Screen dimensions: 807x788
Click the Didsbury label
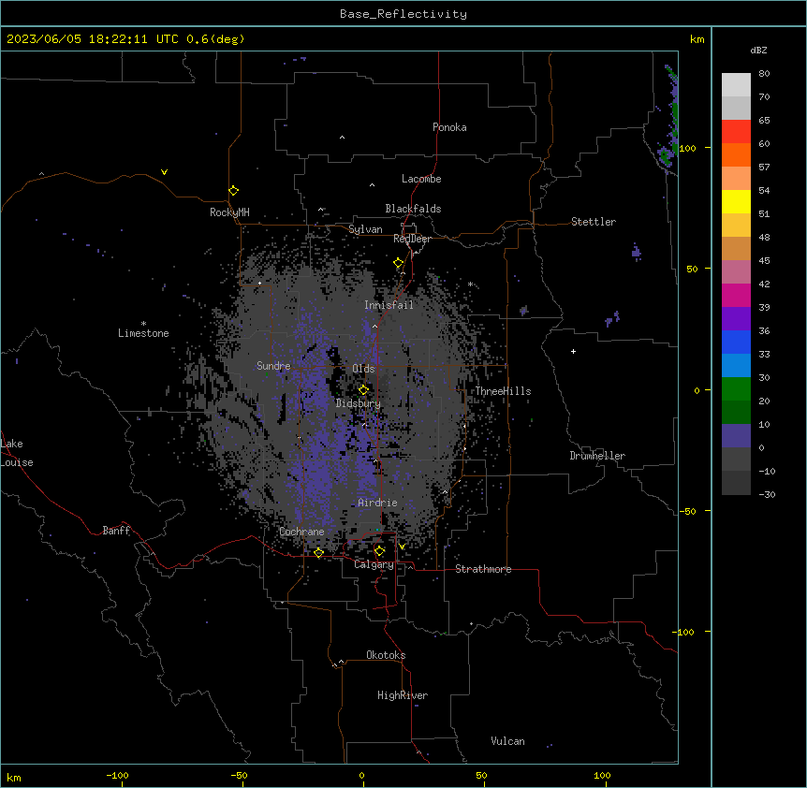[x=359, y=403]
